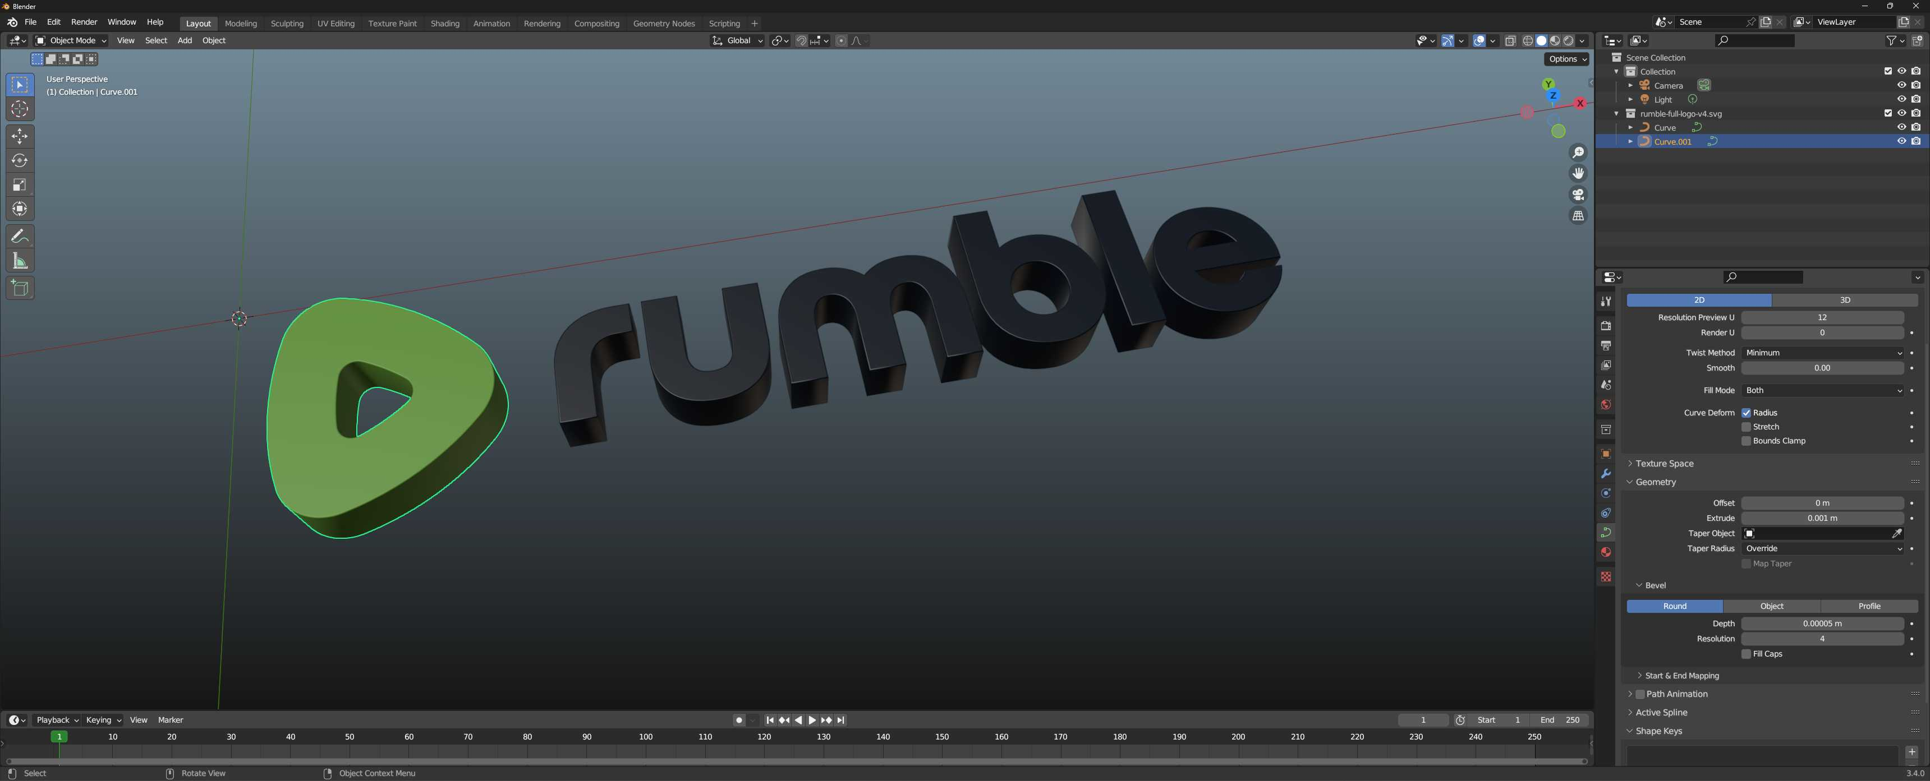Open the Scene properties tab
This screenshot has width=1930, height=781.
[x=1606, y=385]
